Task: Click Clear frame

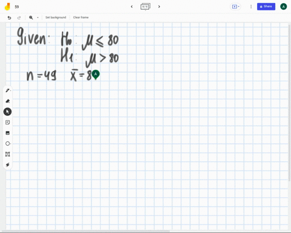Action: click(81, 18)
